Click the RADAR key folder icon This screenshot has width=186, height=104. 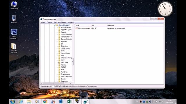pos(59,67)
